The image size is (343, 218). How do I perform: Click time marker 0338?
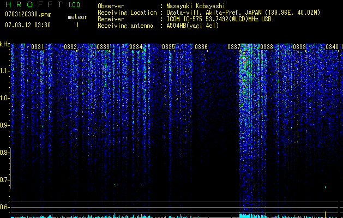point(267,47)
